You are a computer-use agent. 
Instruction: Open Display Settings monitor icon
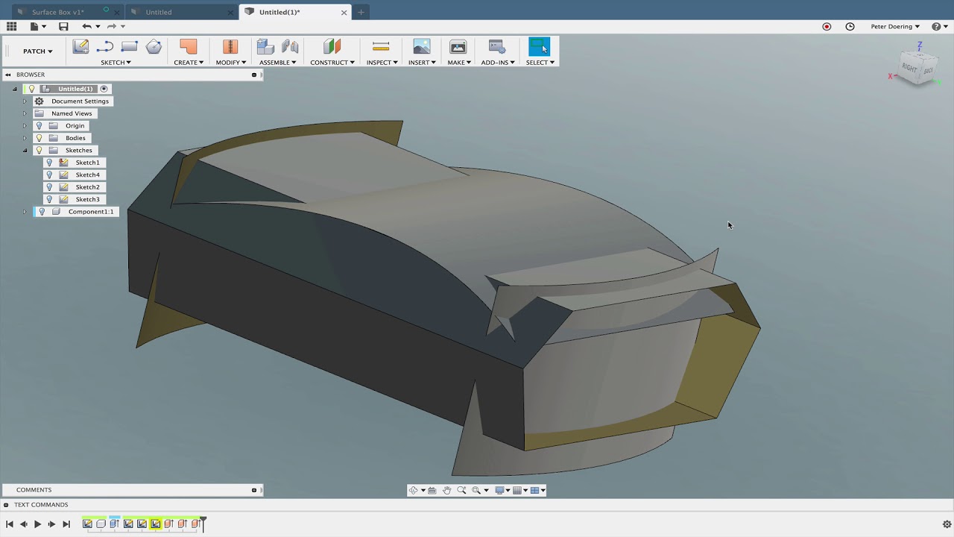coord(500,490)
